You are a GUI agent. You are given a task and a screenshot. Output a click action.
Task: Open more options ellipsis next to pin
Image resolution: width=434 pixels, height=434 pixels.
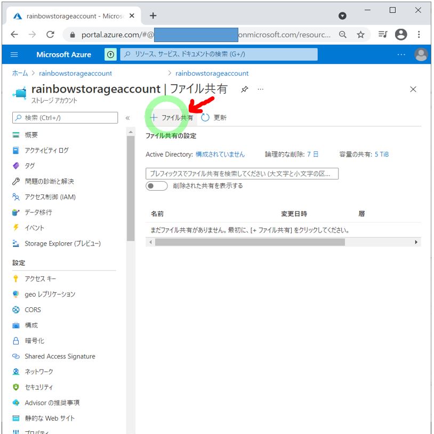261,89
